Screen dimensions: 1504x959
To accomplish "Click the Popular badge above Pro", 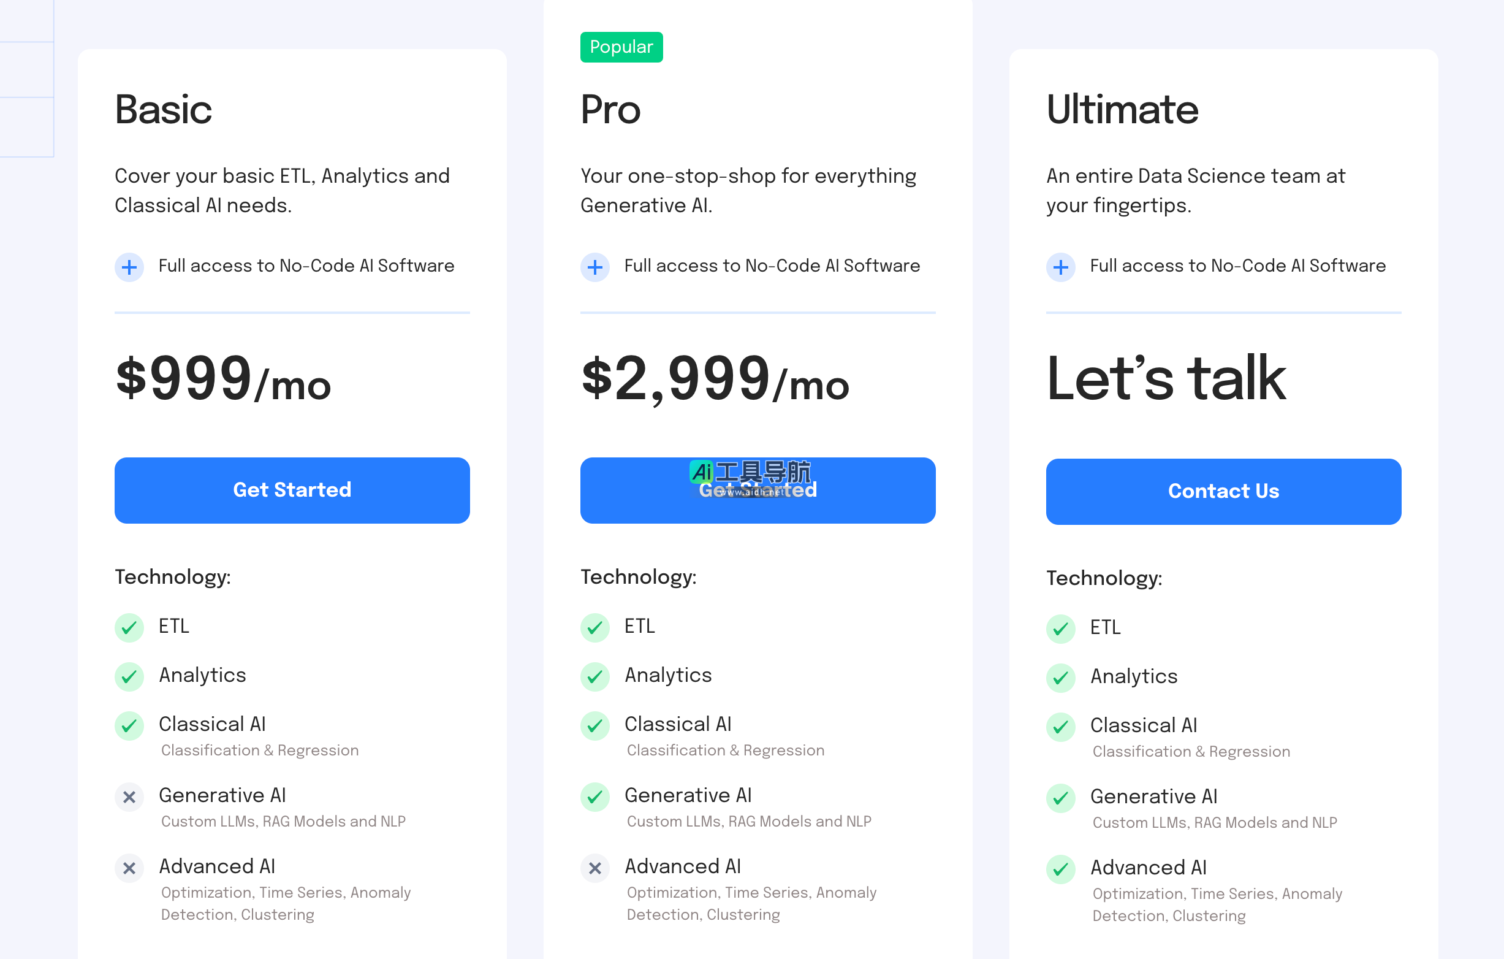I will (621, 47).
